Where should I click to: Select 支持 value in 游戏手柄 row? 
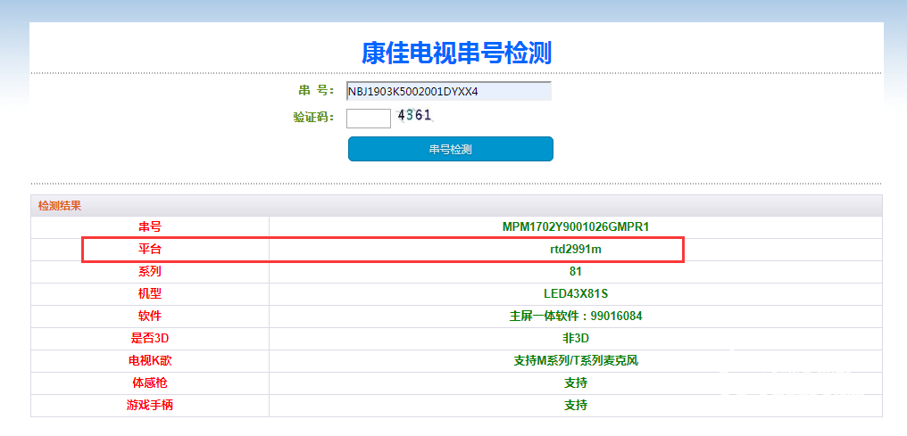click(x=576, y=406)
